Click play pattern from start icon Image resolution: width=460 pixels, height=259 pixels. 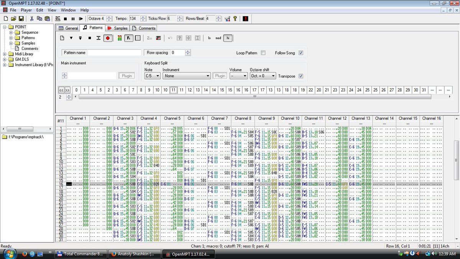[x=80, y=38]
